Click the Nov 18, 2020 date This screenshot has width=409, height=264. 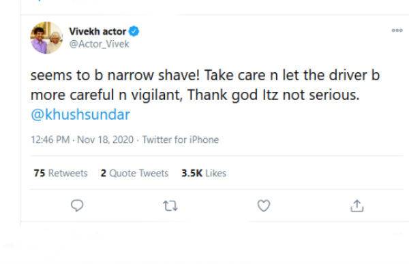coord(106,139)
